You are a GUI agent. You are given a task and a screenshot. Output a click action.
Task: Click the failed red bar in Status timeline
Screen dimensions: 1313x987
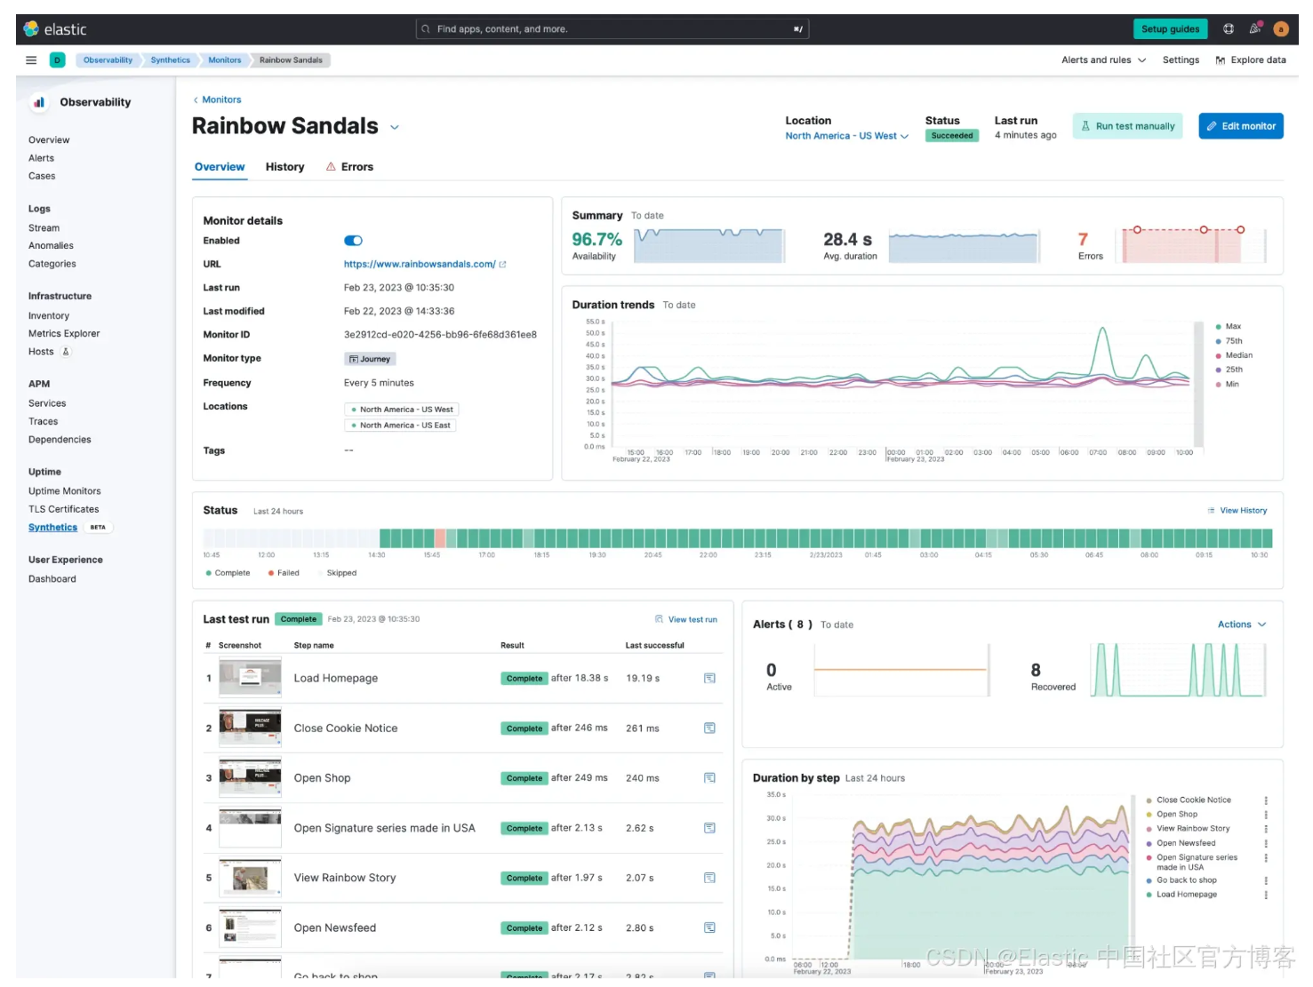tap(440, 537)
